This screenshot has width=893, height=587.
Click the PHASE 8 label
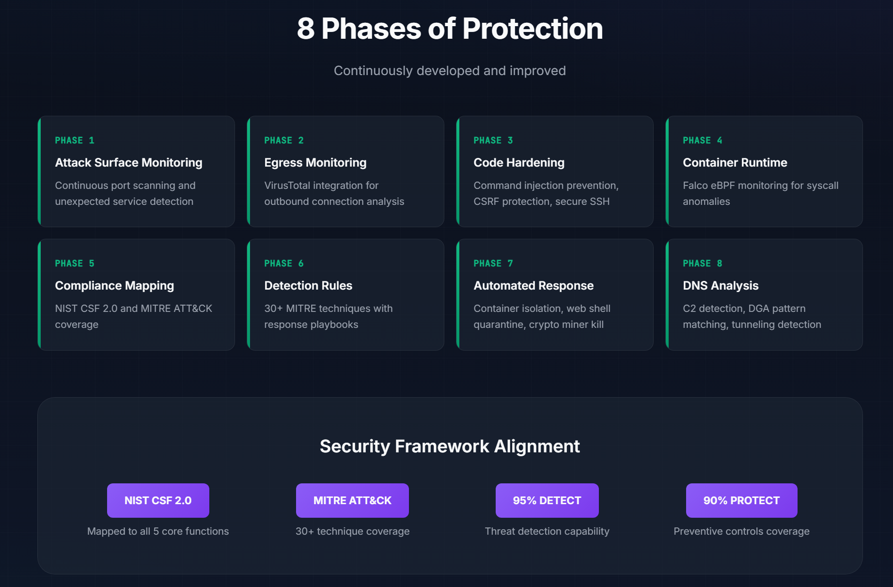coord(703,263)
